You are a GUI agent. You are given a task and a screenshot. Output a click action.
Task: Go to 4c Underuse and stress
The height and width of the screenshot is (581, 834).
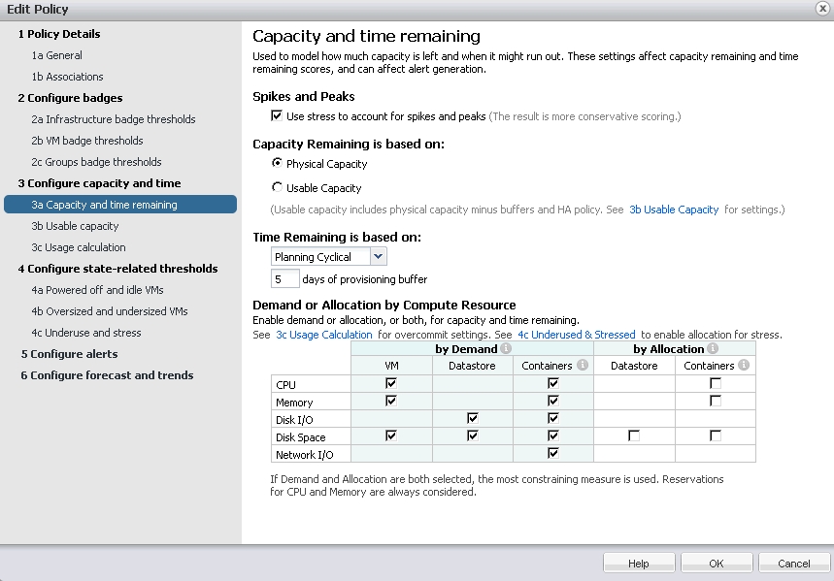pos(86,333)
